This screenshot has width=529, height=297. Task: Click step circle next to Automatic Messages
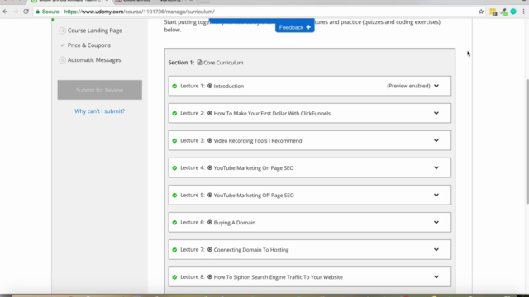[x=63, y=60]
